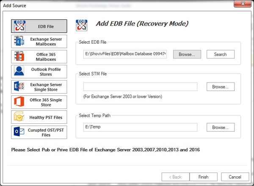Screen dimensions: 254x186
Task: Focus the Temp Path text field
Action: [140, 127]
